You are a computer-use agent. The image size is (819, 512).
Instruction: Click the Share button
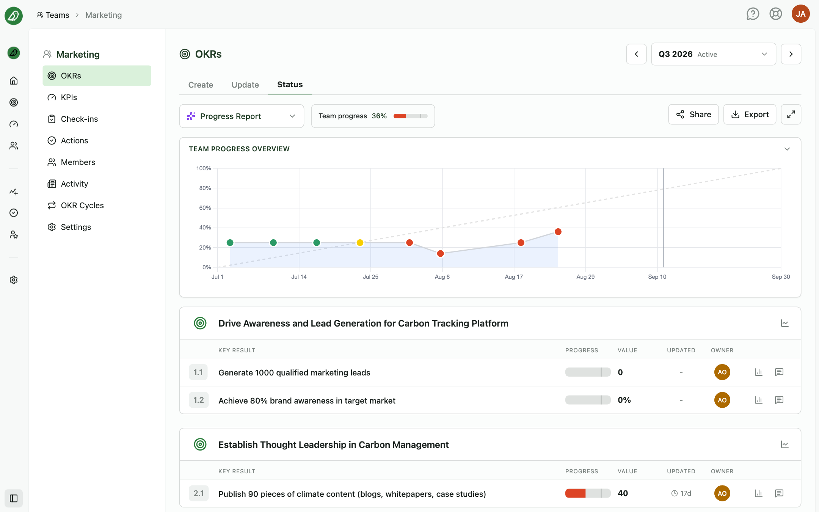point(693,115)
